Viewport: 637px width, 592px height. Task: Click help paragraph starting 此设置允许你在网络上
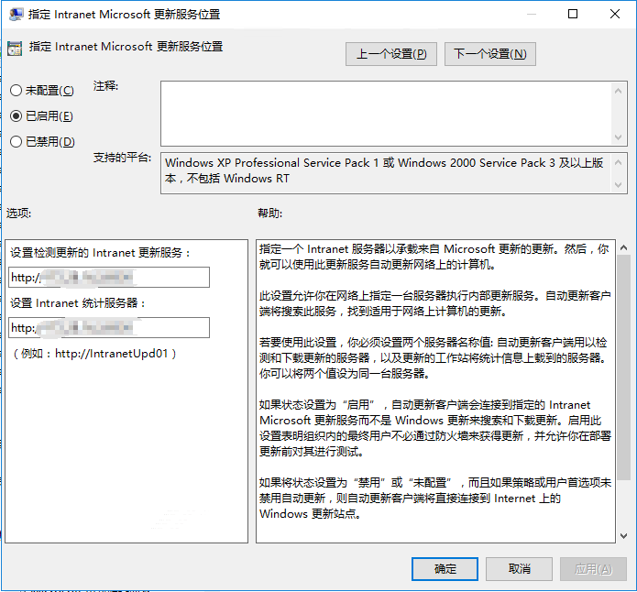tap(434, 303)
